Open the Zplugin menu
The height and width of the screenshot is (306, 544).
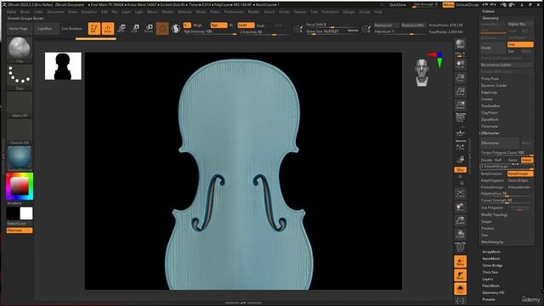(348, 12)
